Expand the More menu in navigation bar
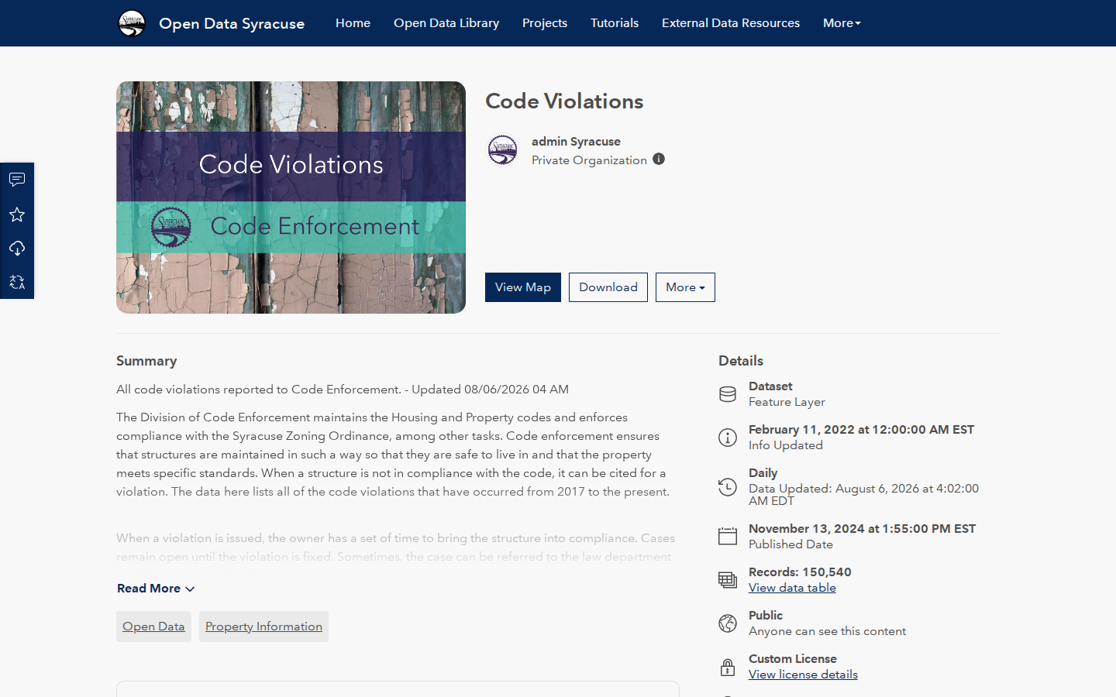Viewport: 1116px width, 697px height. click(842, 23)
